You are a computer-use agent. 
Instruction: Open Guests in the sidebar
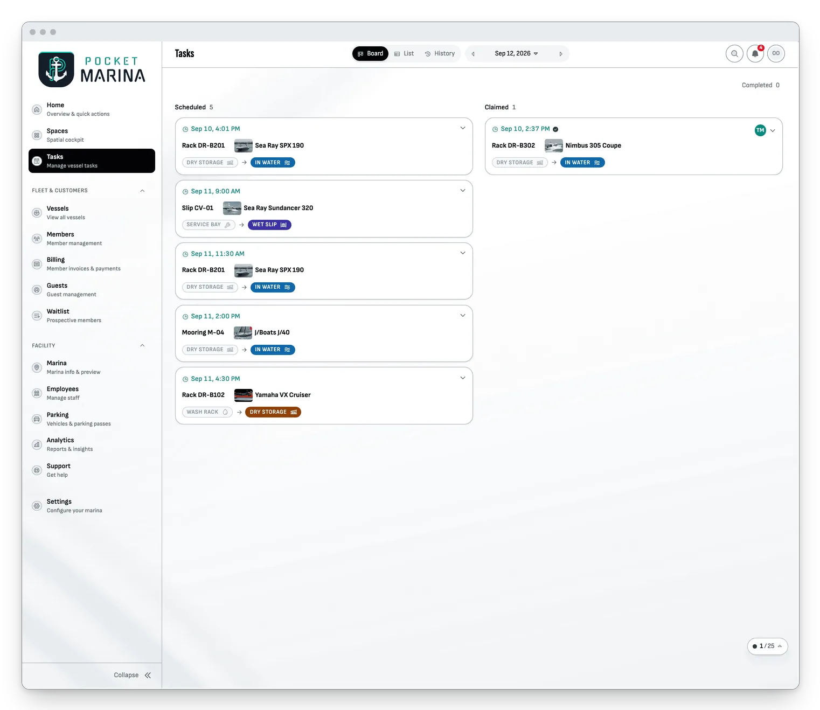(92, 290)
